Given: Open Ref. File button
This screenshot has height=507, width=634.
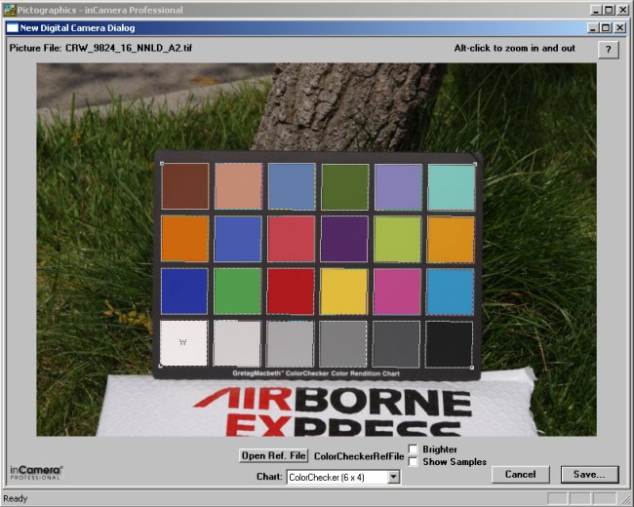Looking at the screenshot, I should pyautogui.click(x=273, y=455).
